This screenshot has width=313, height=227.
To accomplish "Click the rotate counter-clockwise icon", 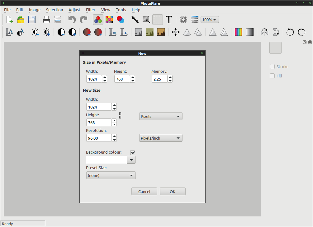I will [x=290, y=32].
